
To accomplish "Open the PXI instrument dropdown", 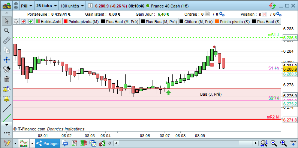I will point(26,6).
